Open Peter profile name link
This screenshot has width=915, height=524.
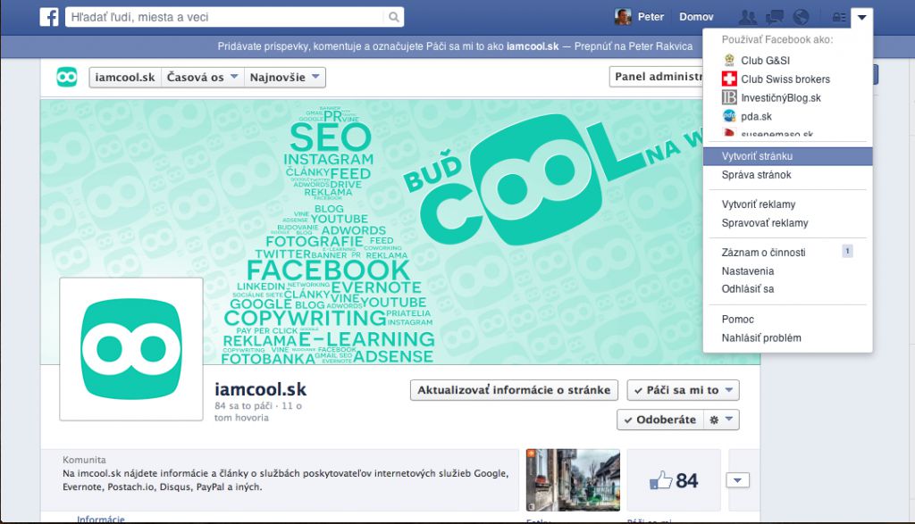pos(651,17)
